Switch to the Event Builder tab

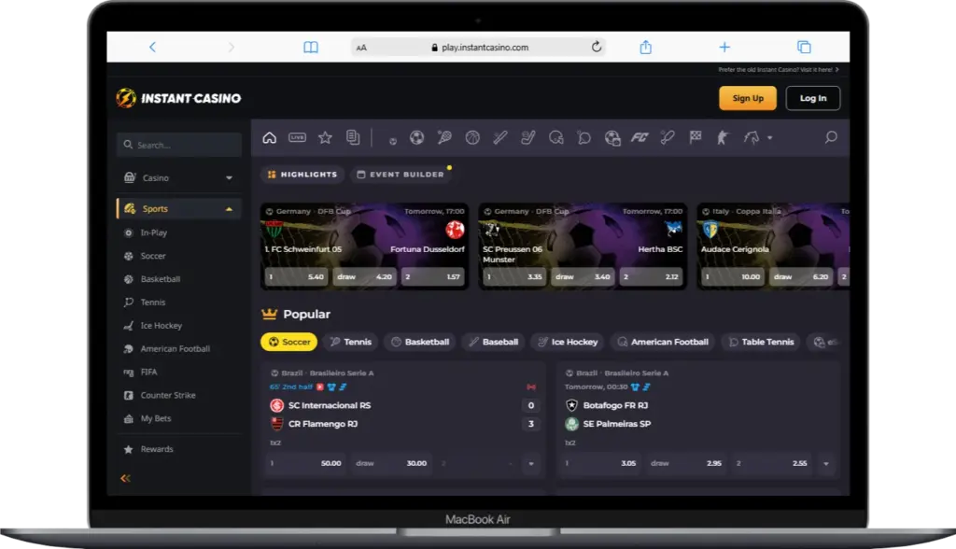[401, 174]
